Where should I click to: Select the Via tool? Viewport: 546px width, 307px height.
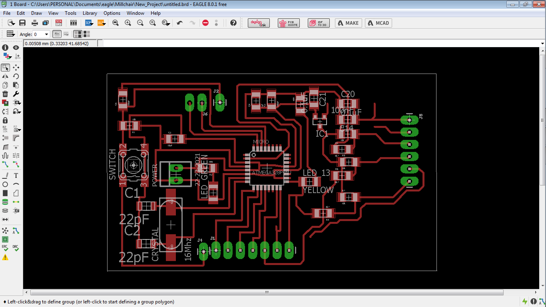tap(5, 202)
